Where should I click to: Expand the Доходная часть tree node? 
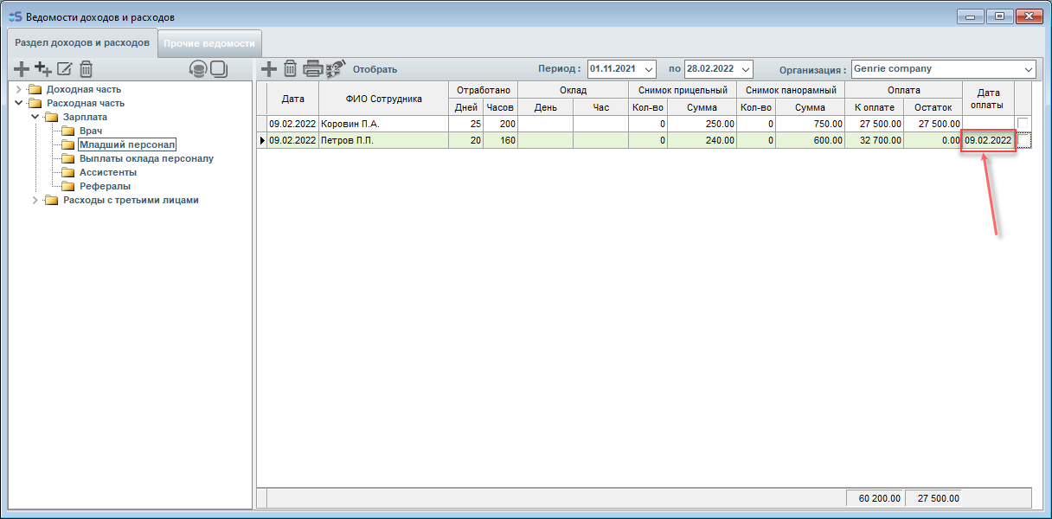[x=19, y=89]
